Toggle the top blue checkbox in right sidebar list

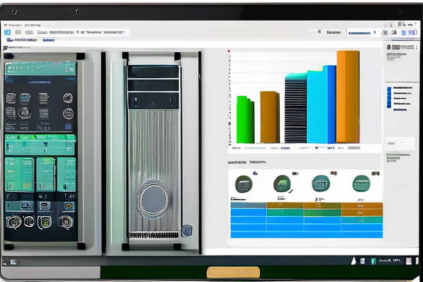click(389, 90)
